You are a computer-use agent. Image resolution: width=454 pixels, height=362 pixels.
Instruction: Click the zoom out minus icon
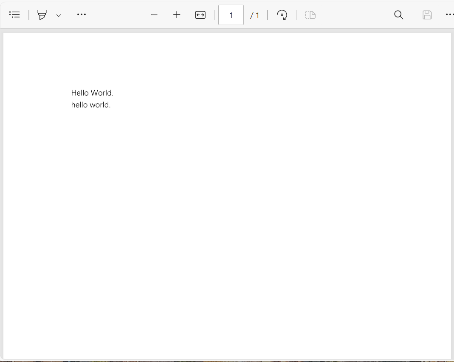tap(154, 15)
